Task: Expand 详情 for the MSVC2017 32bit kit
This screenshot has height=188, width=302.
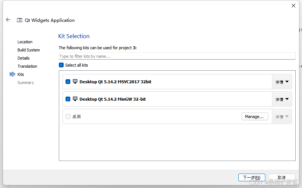Action: coord(282,82)
